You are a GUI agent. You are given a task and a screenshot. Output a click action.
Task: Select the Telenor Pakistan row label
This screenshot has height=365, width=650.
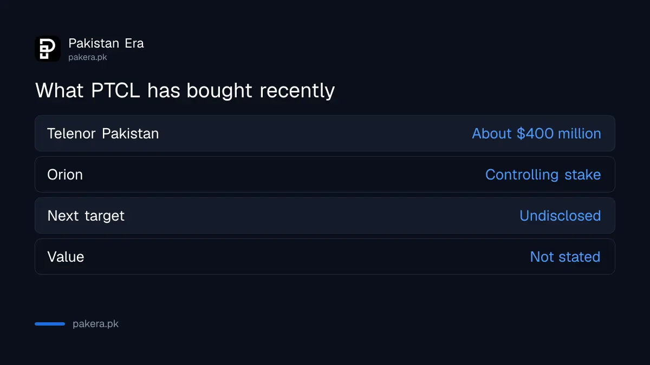pos(103,134)
